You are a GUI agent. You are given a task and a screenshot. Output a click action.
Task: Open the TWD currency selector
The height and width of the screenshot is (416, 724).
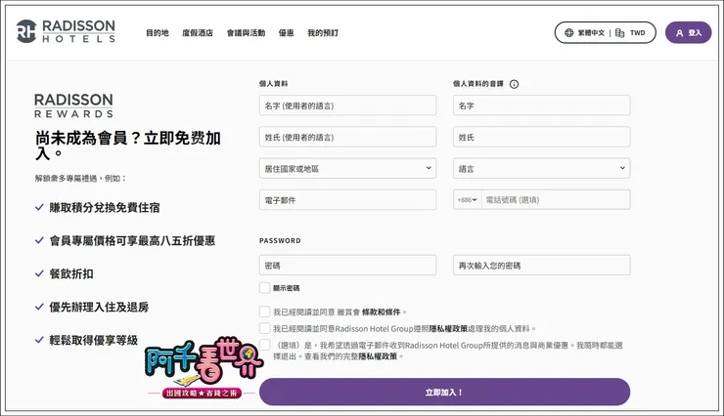[x=630, y=32]
